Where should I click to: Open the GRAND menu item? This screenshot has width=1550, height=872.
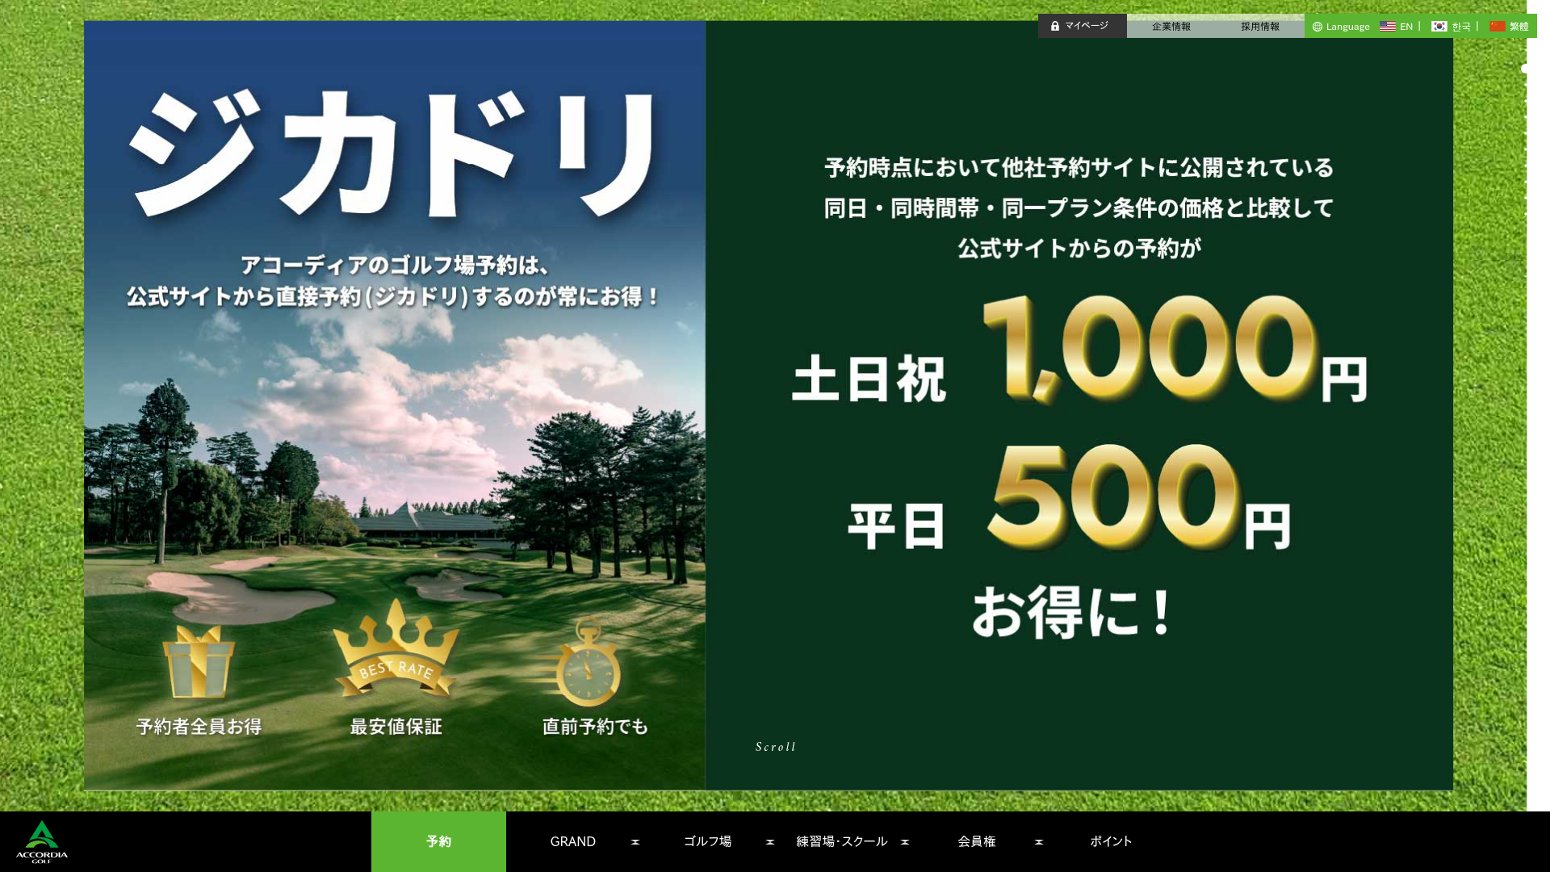573,841
